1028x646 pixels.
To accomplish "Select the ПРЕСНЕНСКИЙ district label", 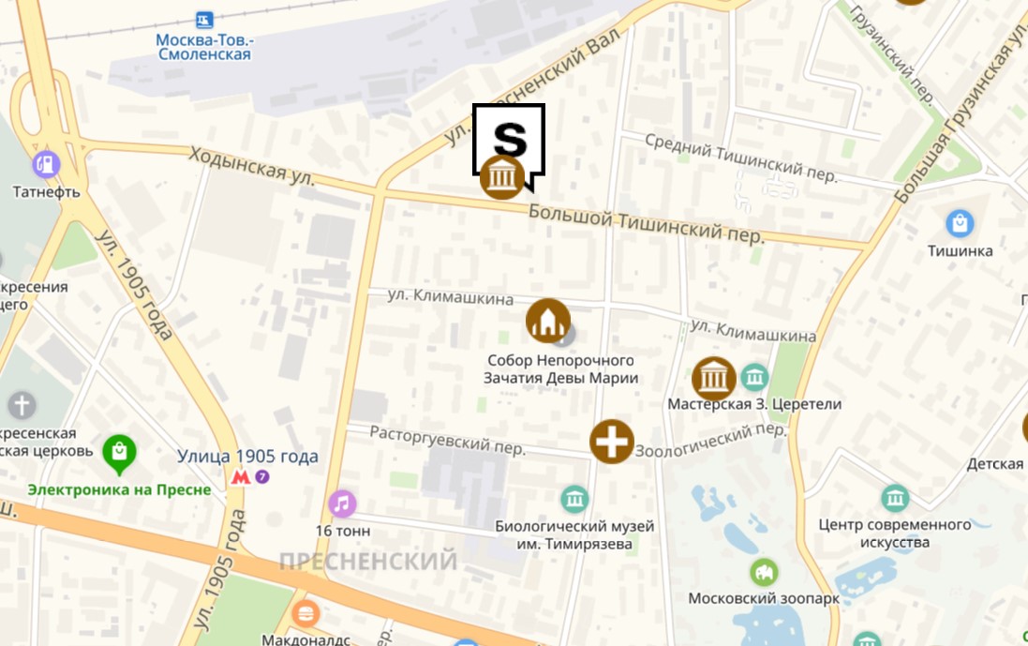I will coord(368,562).
